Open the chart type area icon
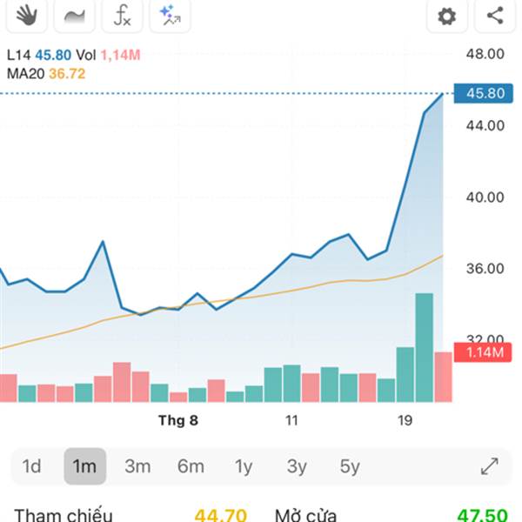522x522 pixels. coord(75,16)
